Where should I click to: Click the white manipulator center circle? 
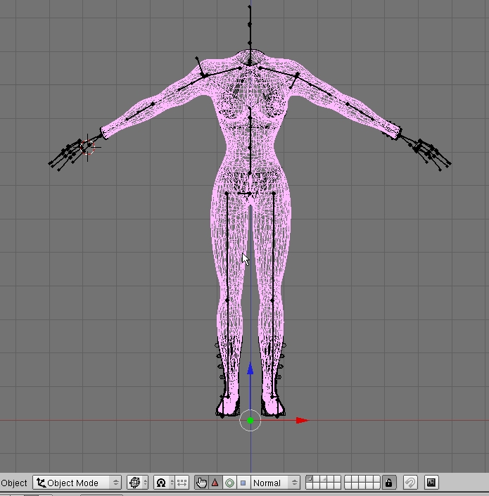click(x=250, y=421)
